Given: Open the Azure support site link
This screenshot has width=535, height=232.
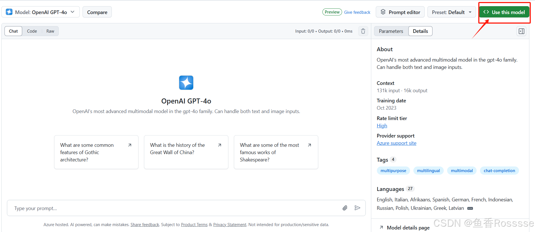Looking at the screenshot, I should point(397,143).
